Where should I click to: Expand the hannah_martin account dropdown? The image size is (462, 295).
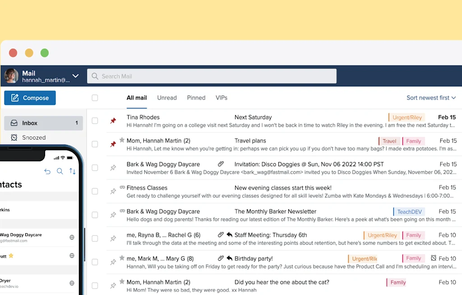coord(75,76)
